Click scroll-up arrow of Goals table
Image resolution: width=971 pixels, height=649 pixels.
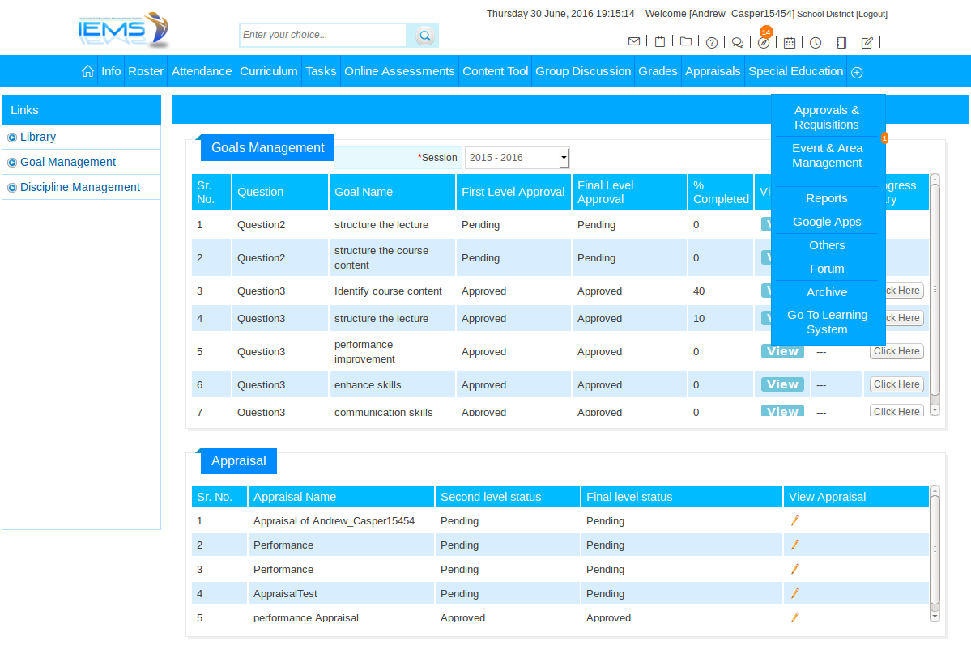click(x=935, y=179)
